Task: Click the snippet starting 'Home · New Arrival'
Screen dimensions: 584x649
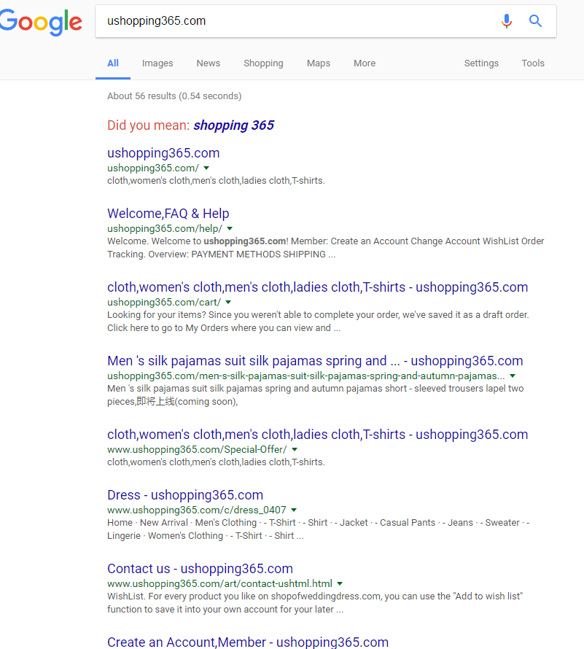Action: click(319, 529)
